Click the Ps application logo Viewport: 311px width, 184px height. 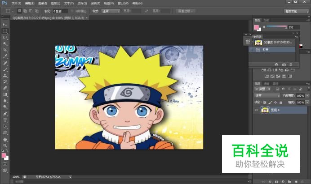click(x=4, y=3)
